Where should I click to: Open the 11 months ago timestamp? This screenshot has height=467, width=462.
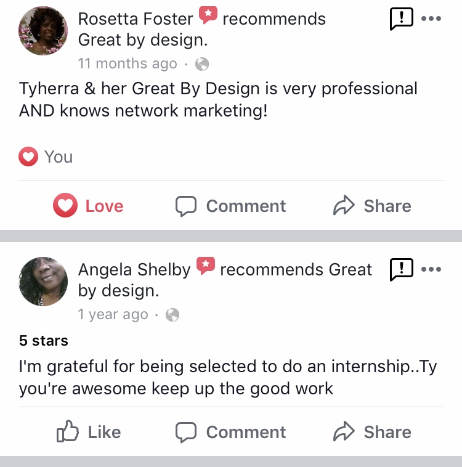[128, 63]
